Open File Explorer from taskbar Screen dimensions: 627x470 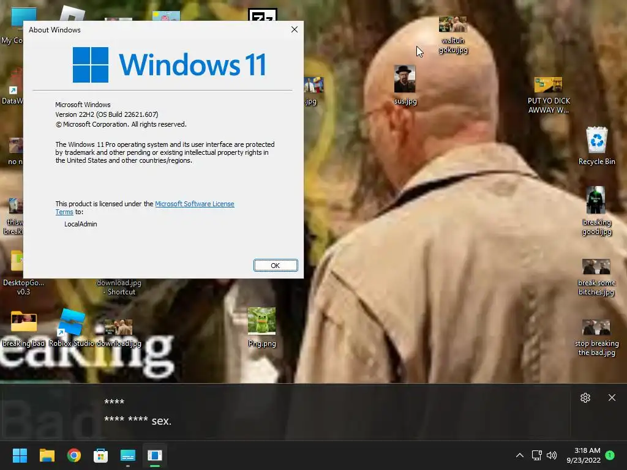[47, 455]
